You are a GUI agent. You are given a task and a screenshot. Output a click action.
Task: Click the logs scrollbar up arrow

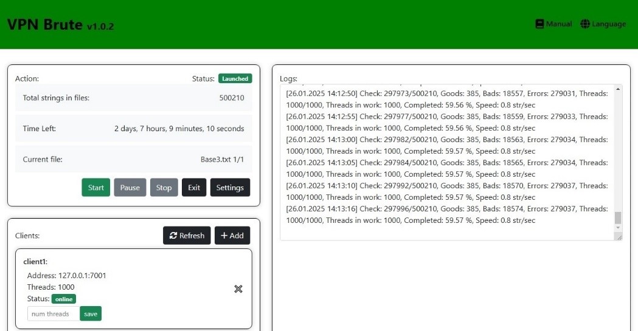618,89
